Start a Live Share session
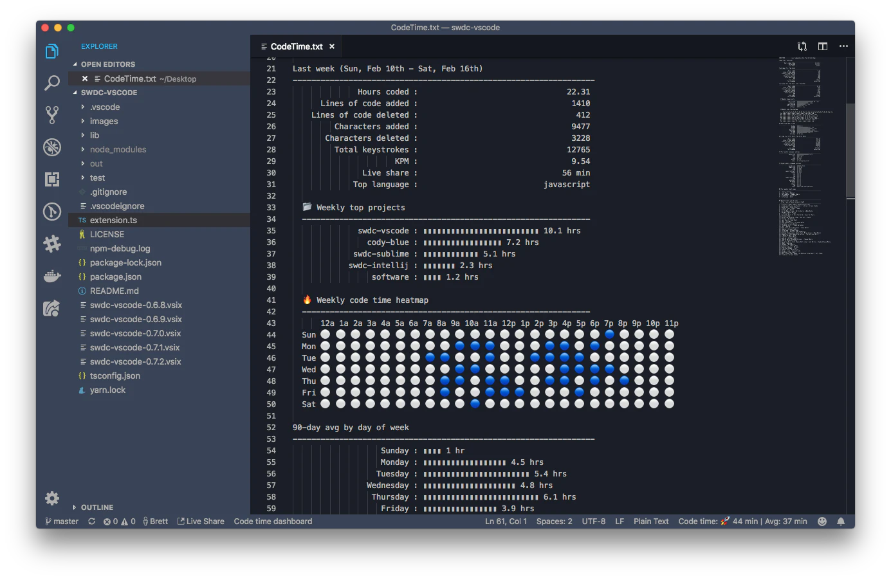Viewport: 891px width, 580px height. pos(200,521)
